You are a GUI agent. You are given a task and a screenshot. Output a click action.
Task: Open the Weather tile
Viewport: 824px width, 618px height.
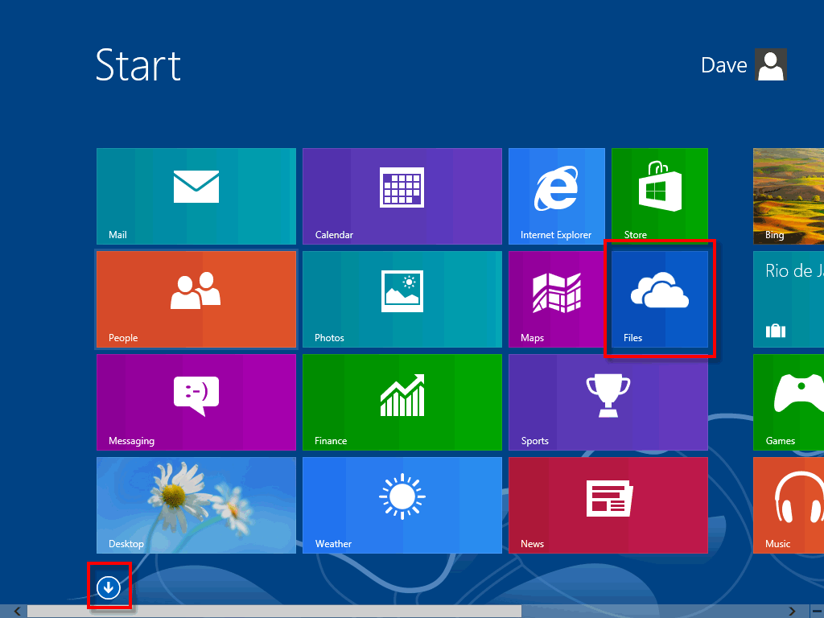click(402, 505)
